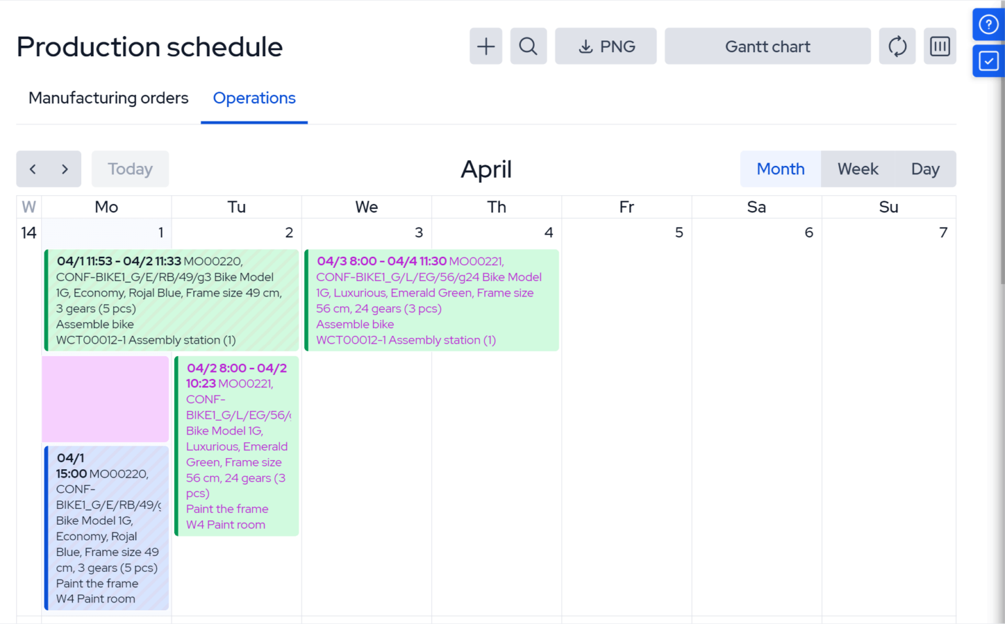Download the schedule as PNG
This screenshot has width=1005, height=624.
pyautogui.click(x=606, y=46)
